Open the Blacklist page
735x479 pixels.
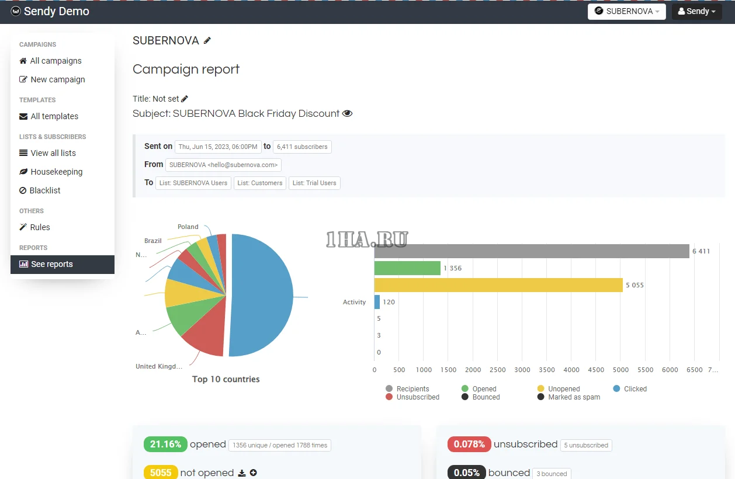(45, 190)
